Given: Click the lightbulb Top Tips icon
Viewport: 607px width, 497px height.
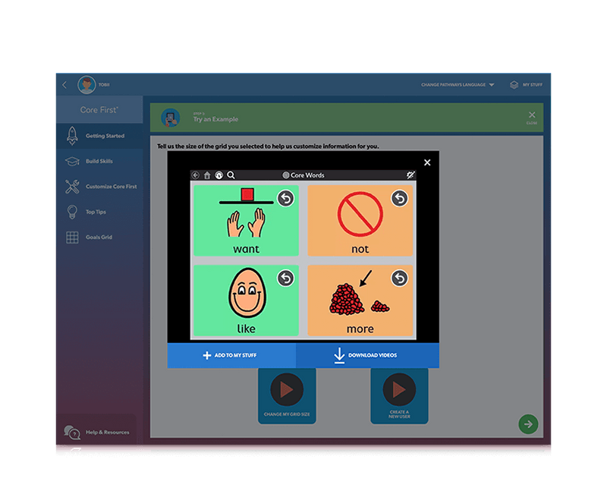Looking at the screenshot, I should [72, 212].
